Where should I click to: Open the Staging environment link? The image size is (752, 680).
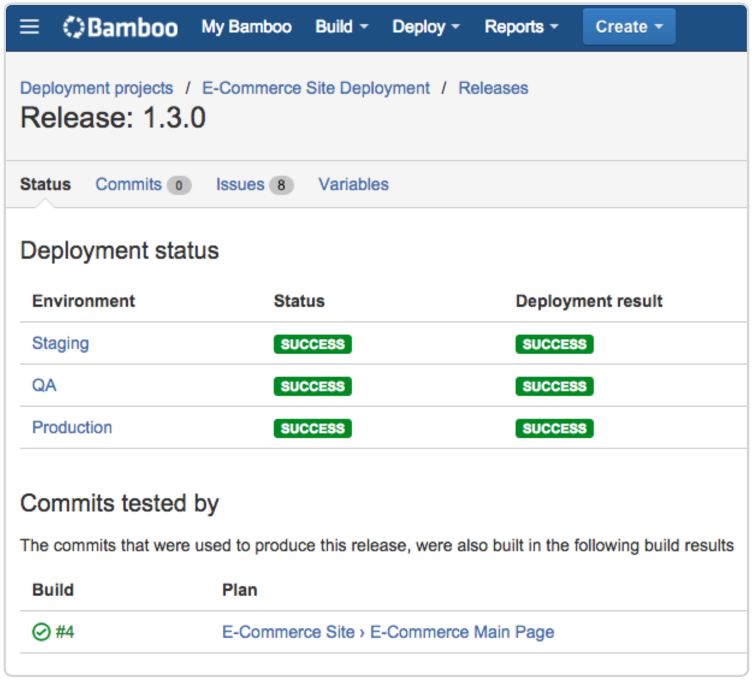[x=60, y=344]
